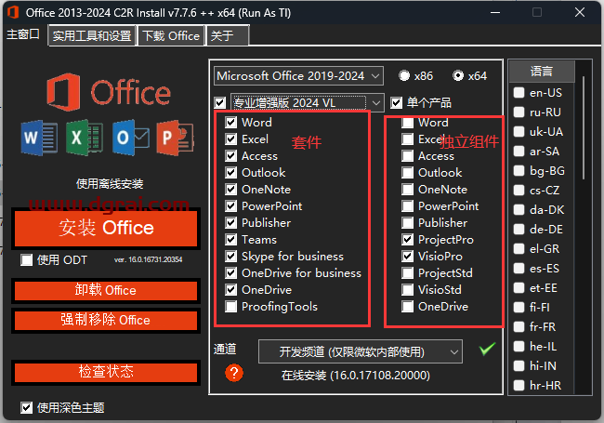Uncheck the VisioPro checkbox
The image size is (604, 423).
coord(407,257)
